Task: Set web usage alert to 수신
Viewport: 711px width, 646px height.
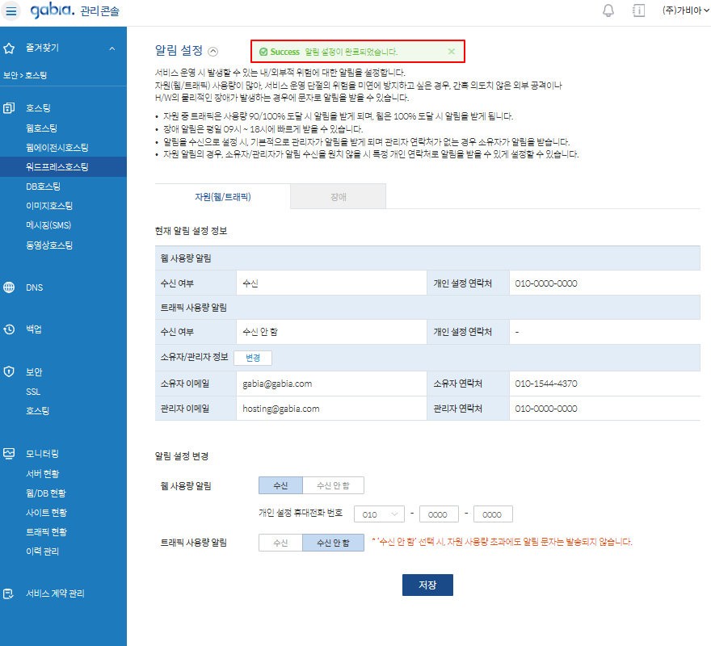Action: 280,485
